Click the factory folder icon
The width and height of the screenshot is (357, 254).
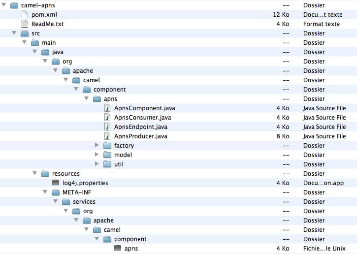click(x=107, y=145)
